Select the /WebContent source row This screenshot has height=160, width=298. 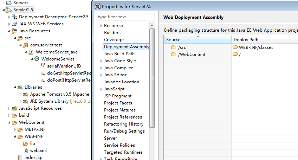[192, 55]
